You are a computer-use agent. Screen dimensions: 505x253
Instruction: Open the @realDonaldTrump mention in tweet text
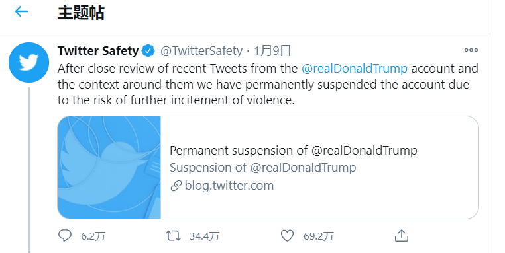(355, 69)
